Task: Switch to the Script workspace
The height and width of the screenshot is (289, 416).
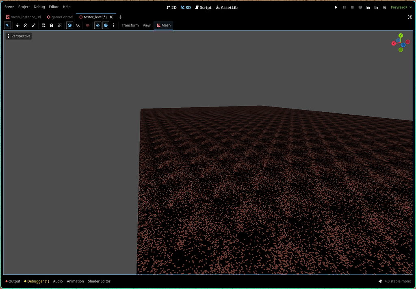Action: [x=203, y=7]
